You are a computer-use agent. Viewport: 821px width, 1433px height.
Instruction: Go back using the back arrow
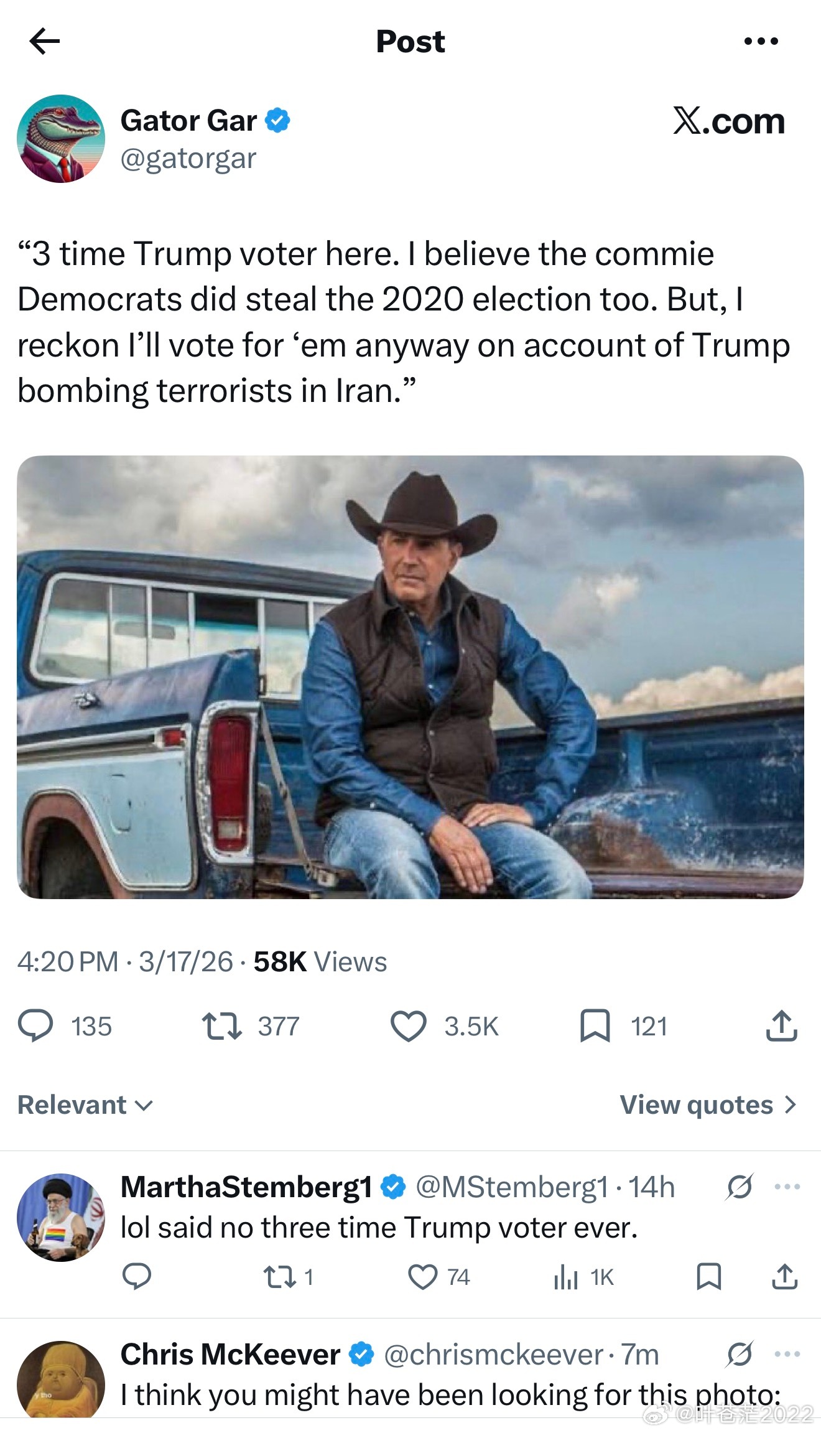(45, 42)
